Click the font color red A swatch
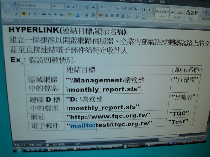210x157 pixels. [x=77, y=15]
